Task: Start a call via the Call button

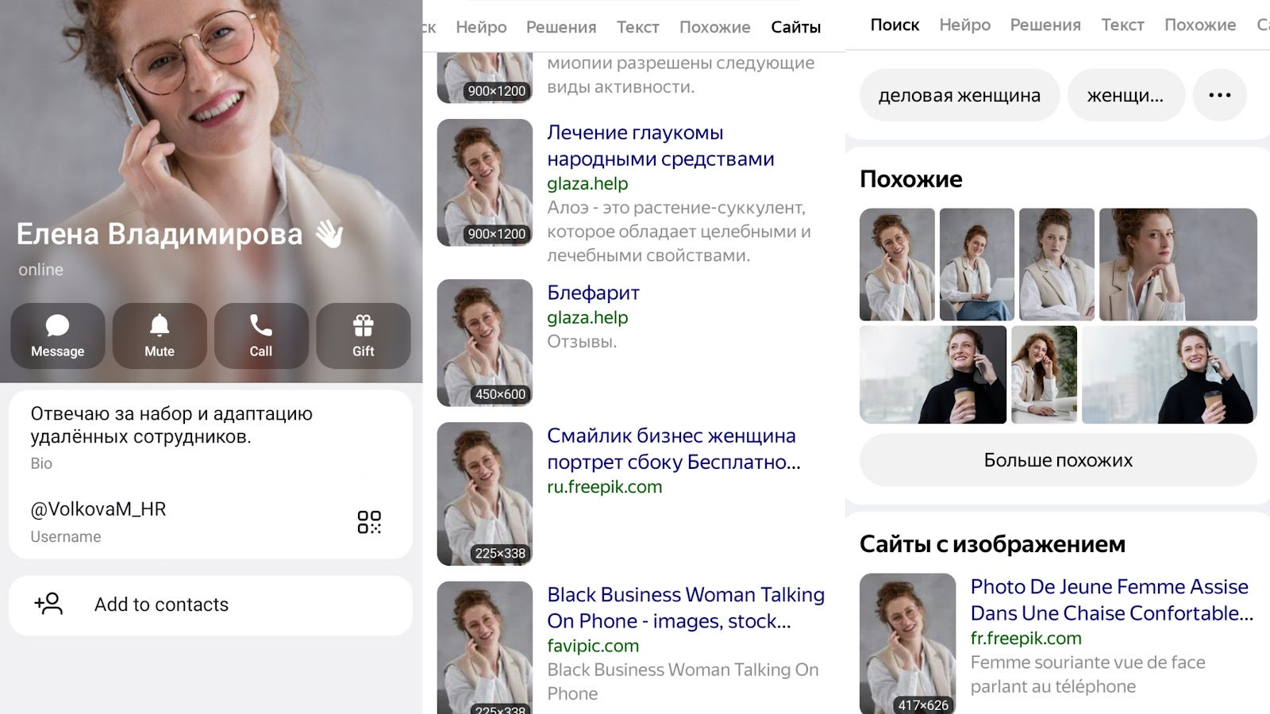Action: [x=261, y=336]
